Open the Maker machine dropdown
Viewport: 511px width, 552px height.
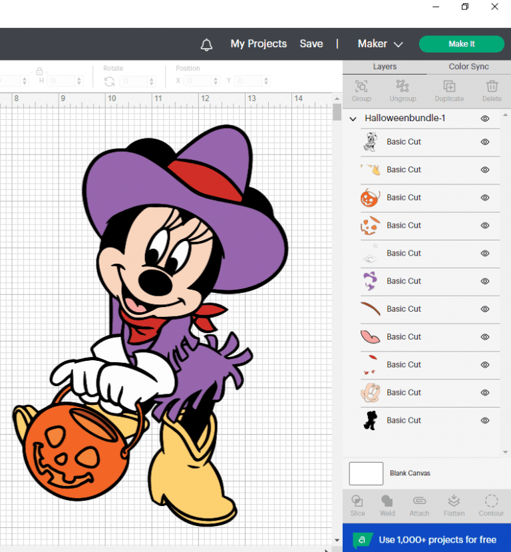pos(380,44)
